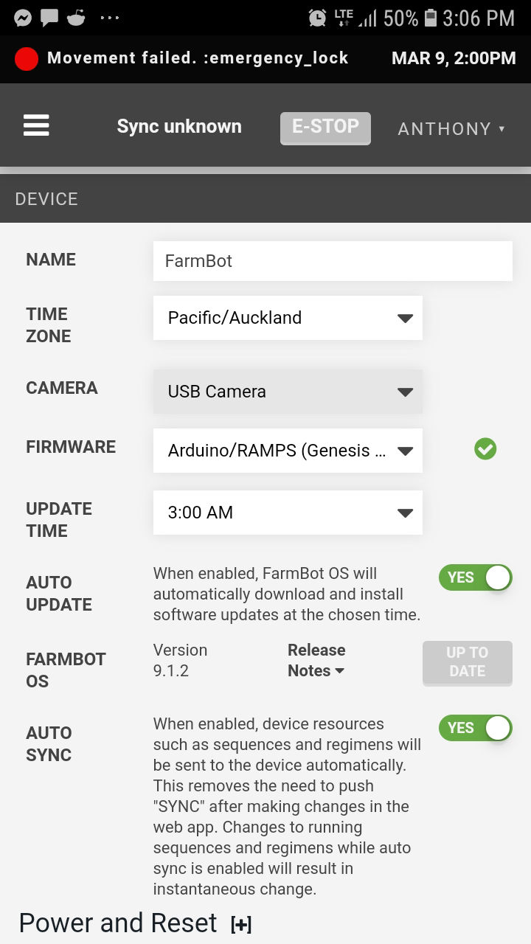Open the Update Time dropdown

(288, 513)
